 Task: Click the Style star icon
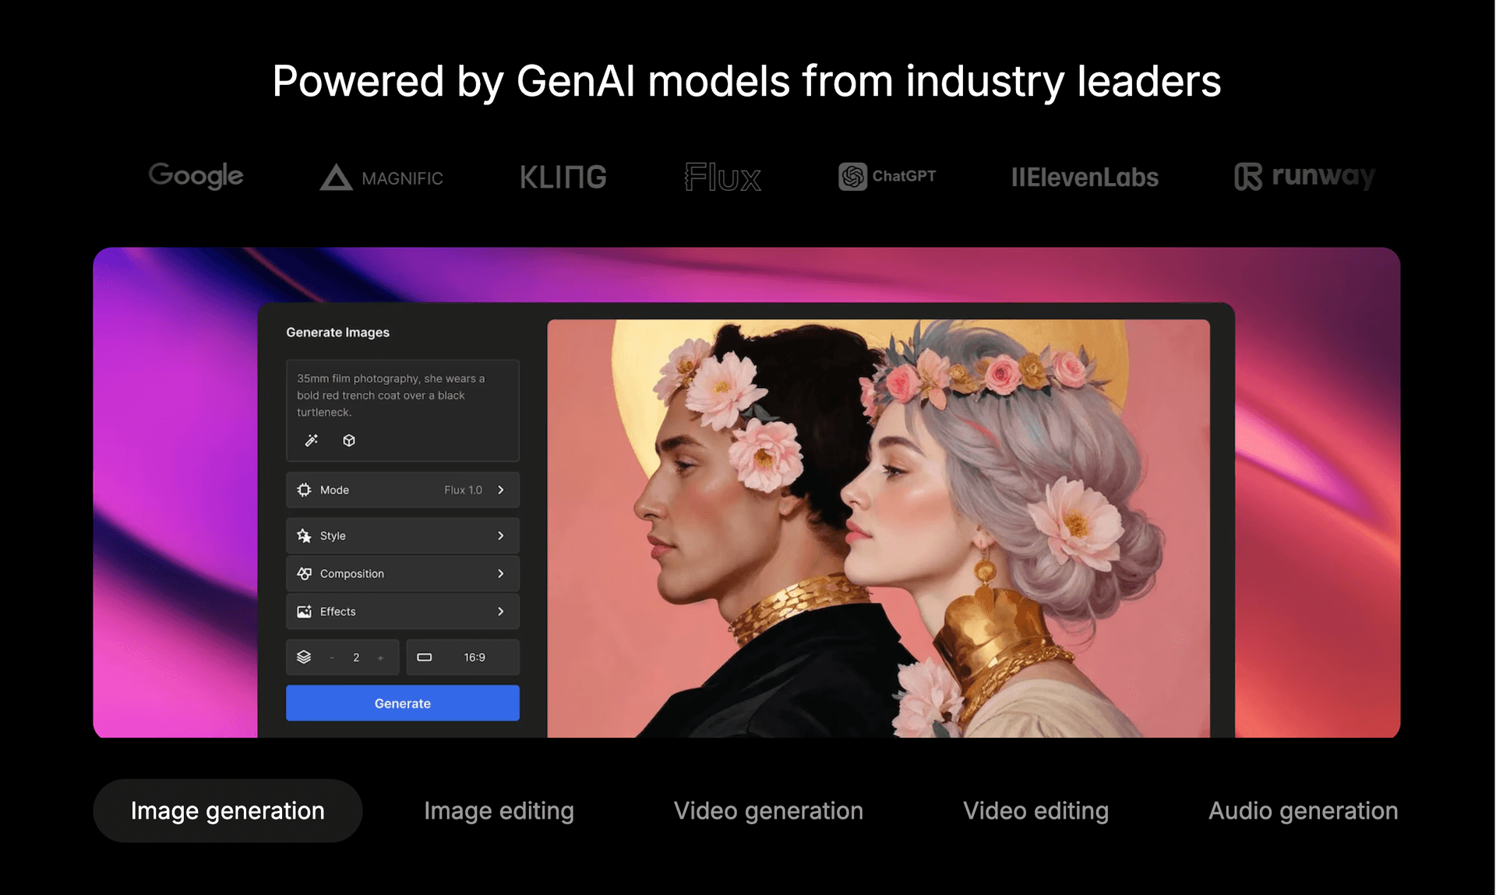click(304, 536)
